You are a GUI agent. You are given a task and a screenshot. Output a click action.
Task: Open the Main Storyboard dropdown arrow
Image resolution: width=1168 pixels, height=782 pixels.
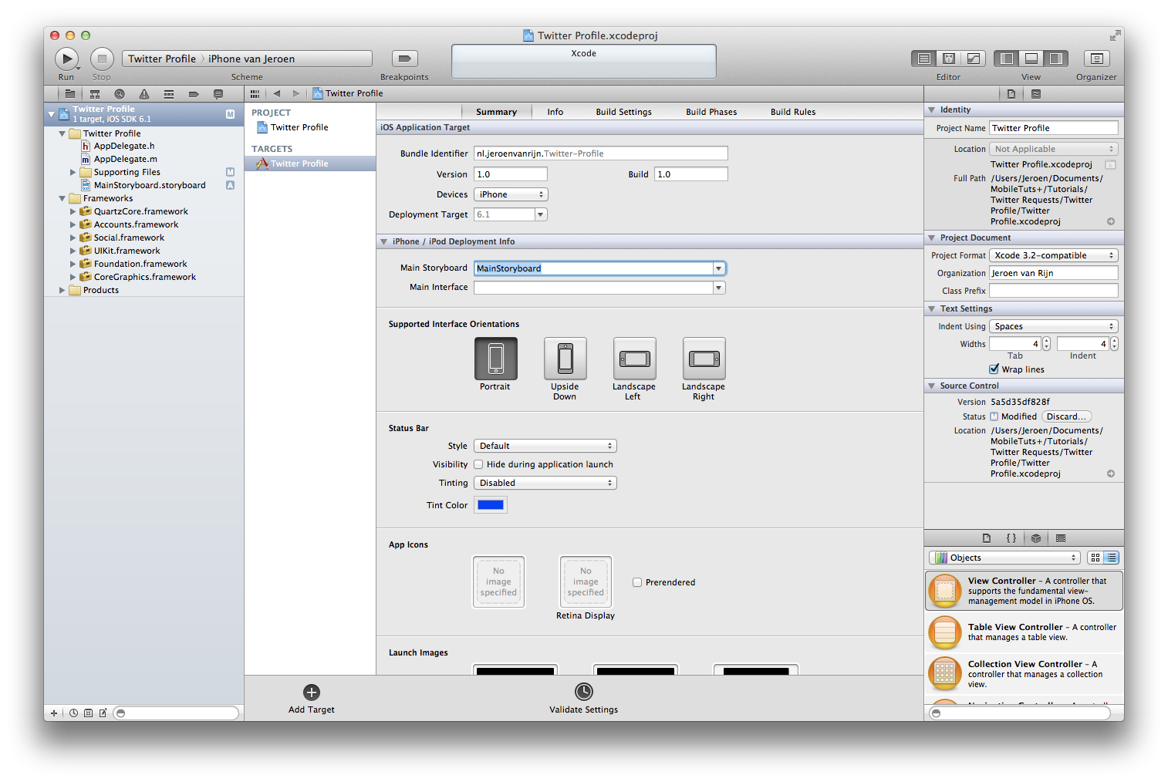719,268
